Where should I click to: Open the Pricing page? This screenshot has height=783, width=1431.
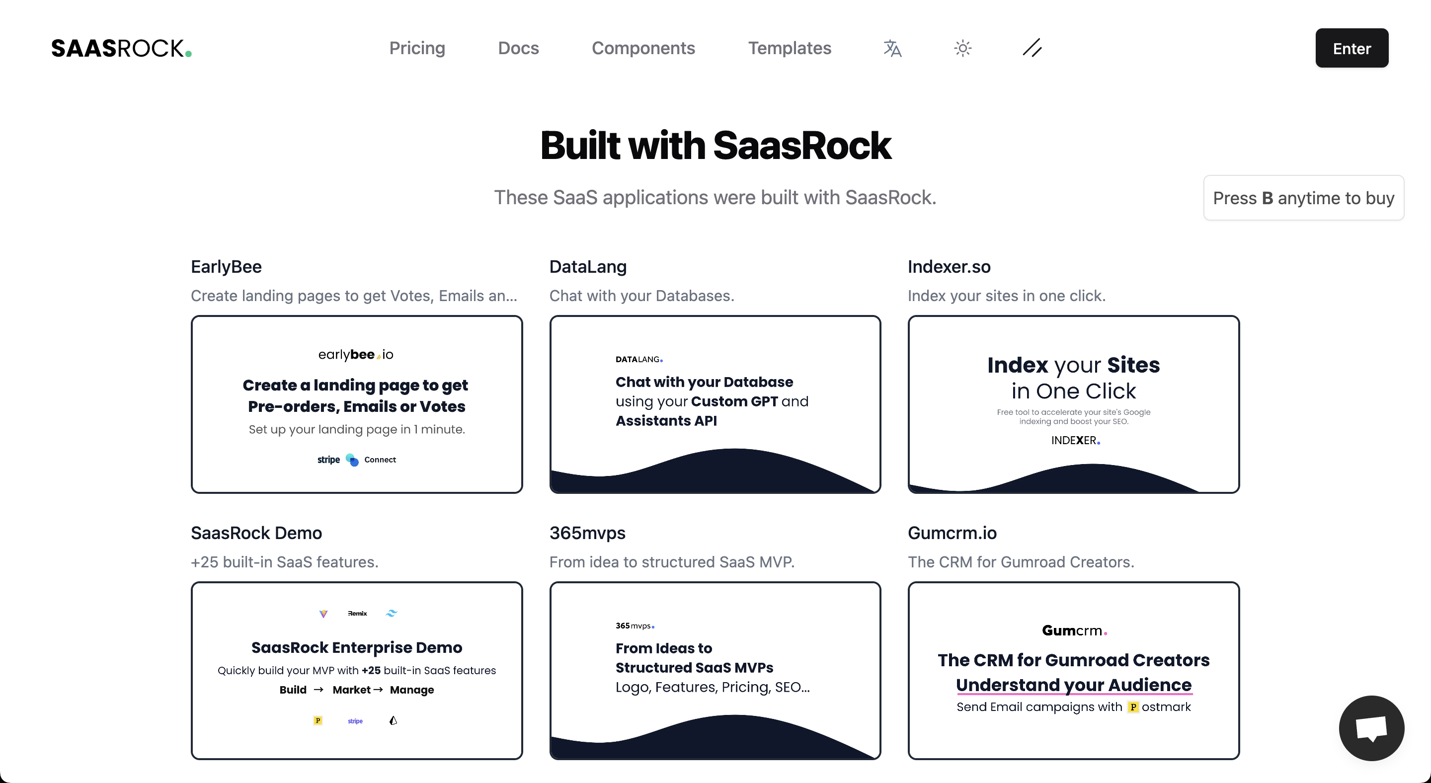point(417,48)
